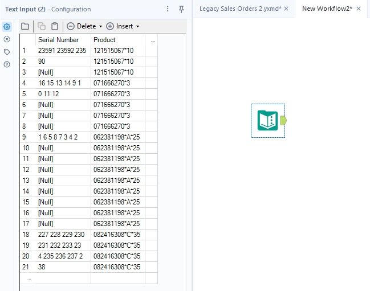The height and width of the screenshot is (291, 370).
Task: Click row header number 21
Action: tap(28, 267)
